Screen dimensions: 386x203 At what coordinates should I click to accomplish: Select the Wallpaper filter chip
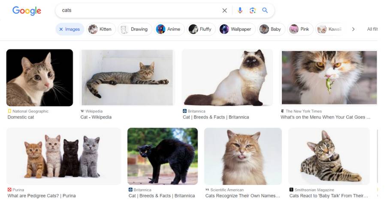pos(235,29)
